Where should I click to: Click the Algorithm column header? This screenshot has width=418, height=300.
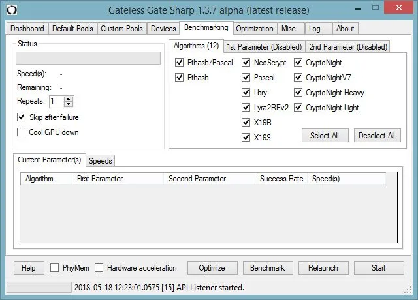tap(46, 179)
